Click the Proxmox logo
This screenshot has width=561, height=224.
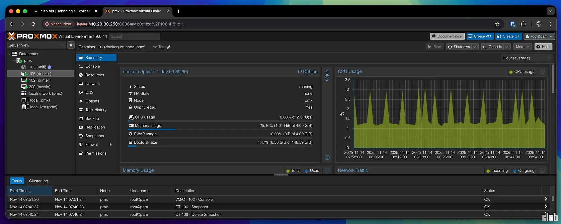click(32, 36)
